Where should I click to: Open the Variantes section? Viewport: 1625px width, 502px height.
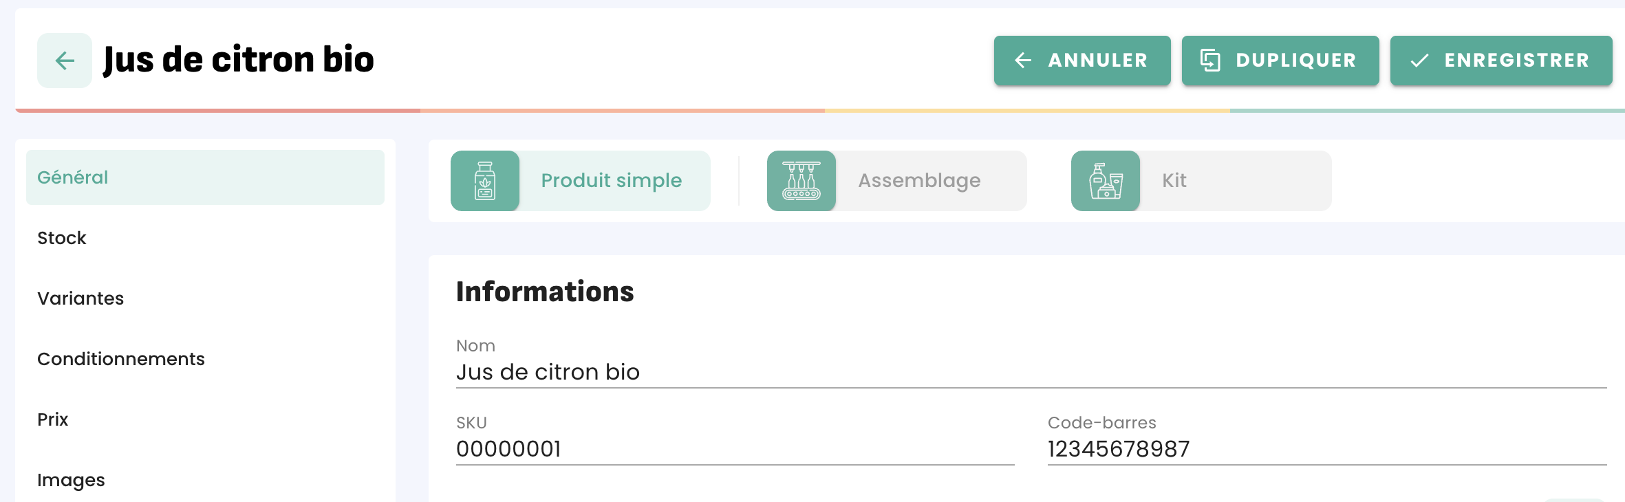[x=80, y=298]
